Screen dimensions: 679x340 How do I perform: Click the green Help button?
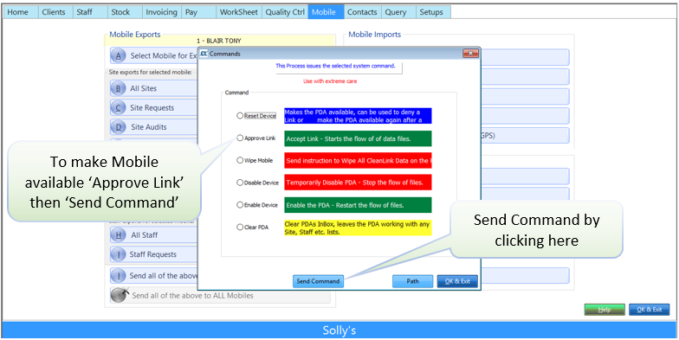click(x=605, y=310)
